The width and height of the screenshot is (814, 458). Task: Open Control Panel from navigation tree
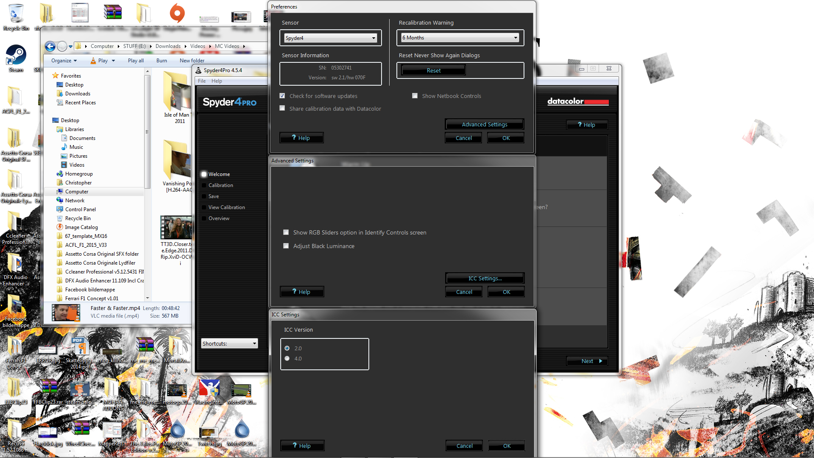tap(80, 209)
